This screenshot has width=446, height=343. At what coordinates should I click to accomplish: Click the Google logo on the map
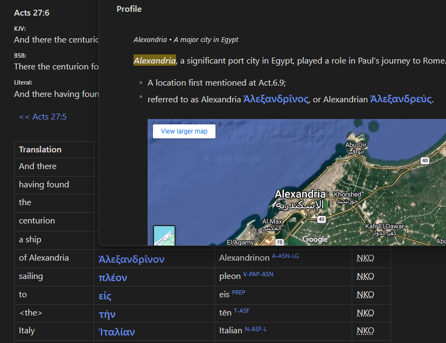point(315,239)
